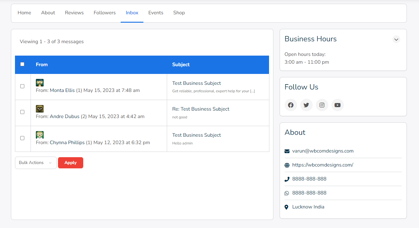Collapse the Business Hours panel chevron

click(x=396, y=39)
